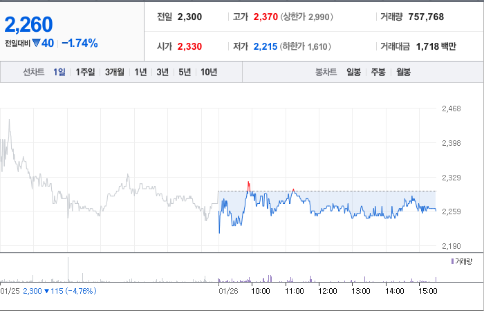Click the 시가 value 2,330
484x311 pixels.
189,46
